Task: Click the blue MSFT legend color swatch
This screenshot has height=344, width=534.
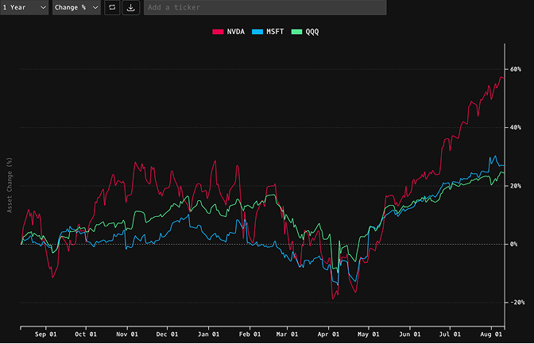Action: tap(257, 32)
